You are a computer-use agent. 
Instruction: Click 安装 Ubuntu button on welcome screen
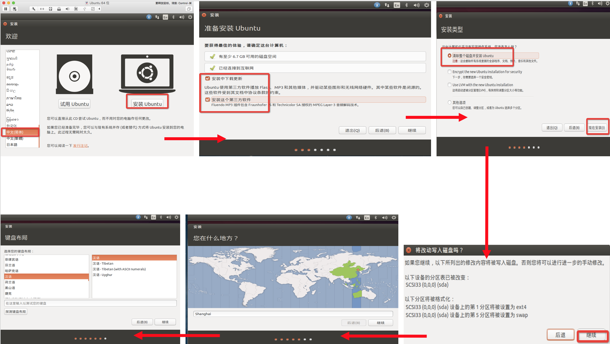(147, 104)
